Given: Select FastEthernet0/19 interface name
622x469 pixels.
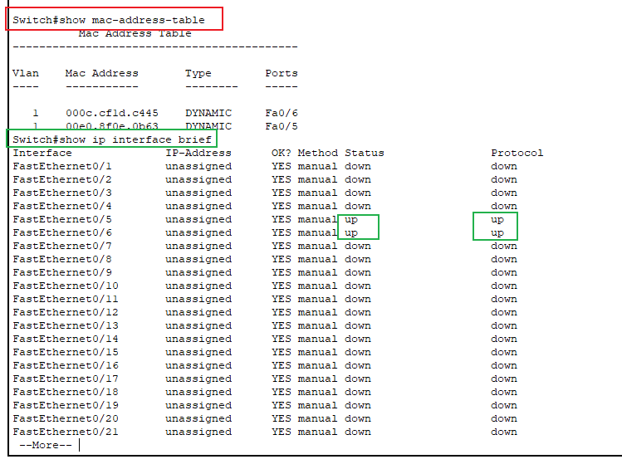Looking at the screenshot, I should (x=66, y=405).
